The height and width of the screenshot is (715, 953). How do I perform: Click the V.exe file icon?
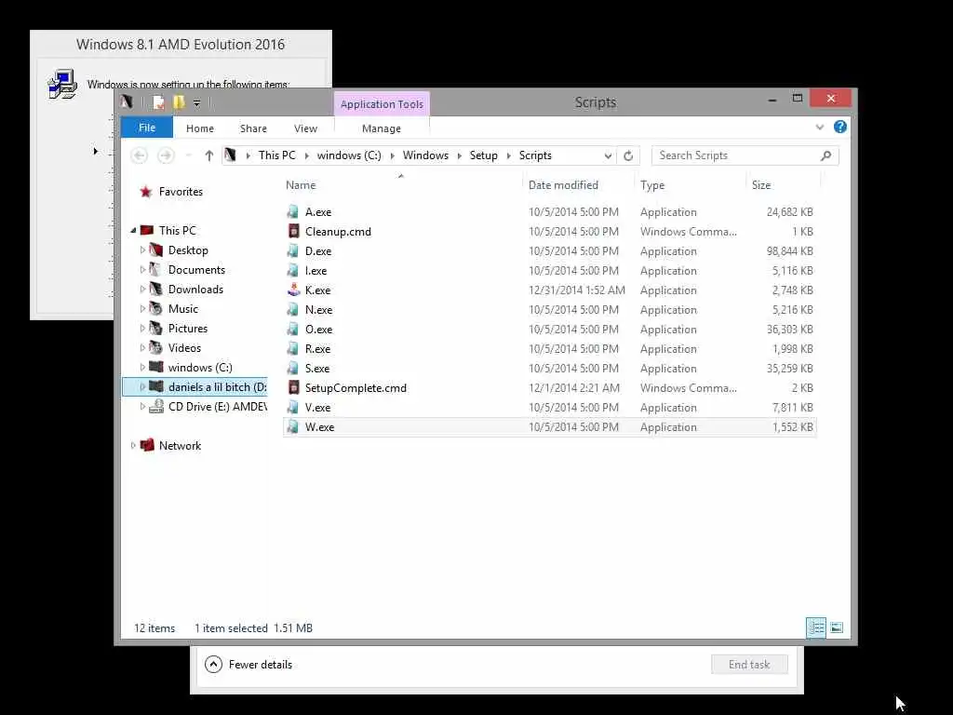pyautogui.click(x=293, y=407)
